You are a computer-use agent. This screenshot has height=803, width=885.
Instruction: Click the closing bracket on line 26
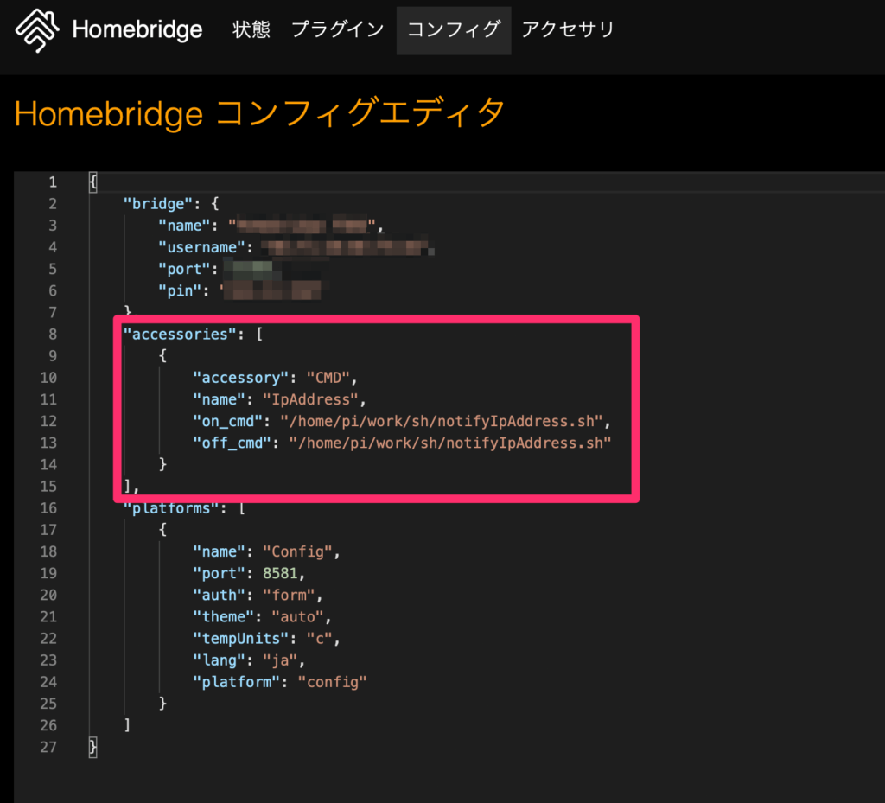click(x=127, y=725)
